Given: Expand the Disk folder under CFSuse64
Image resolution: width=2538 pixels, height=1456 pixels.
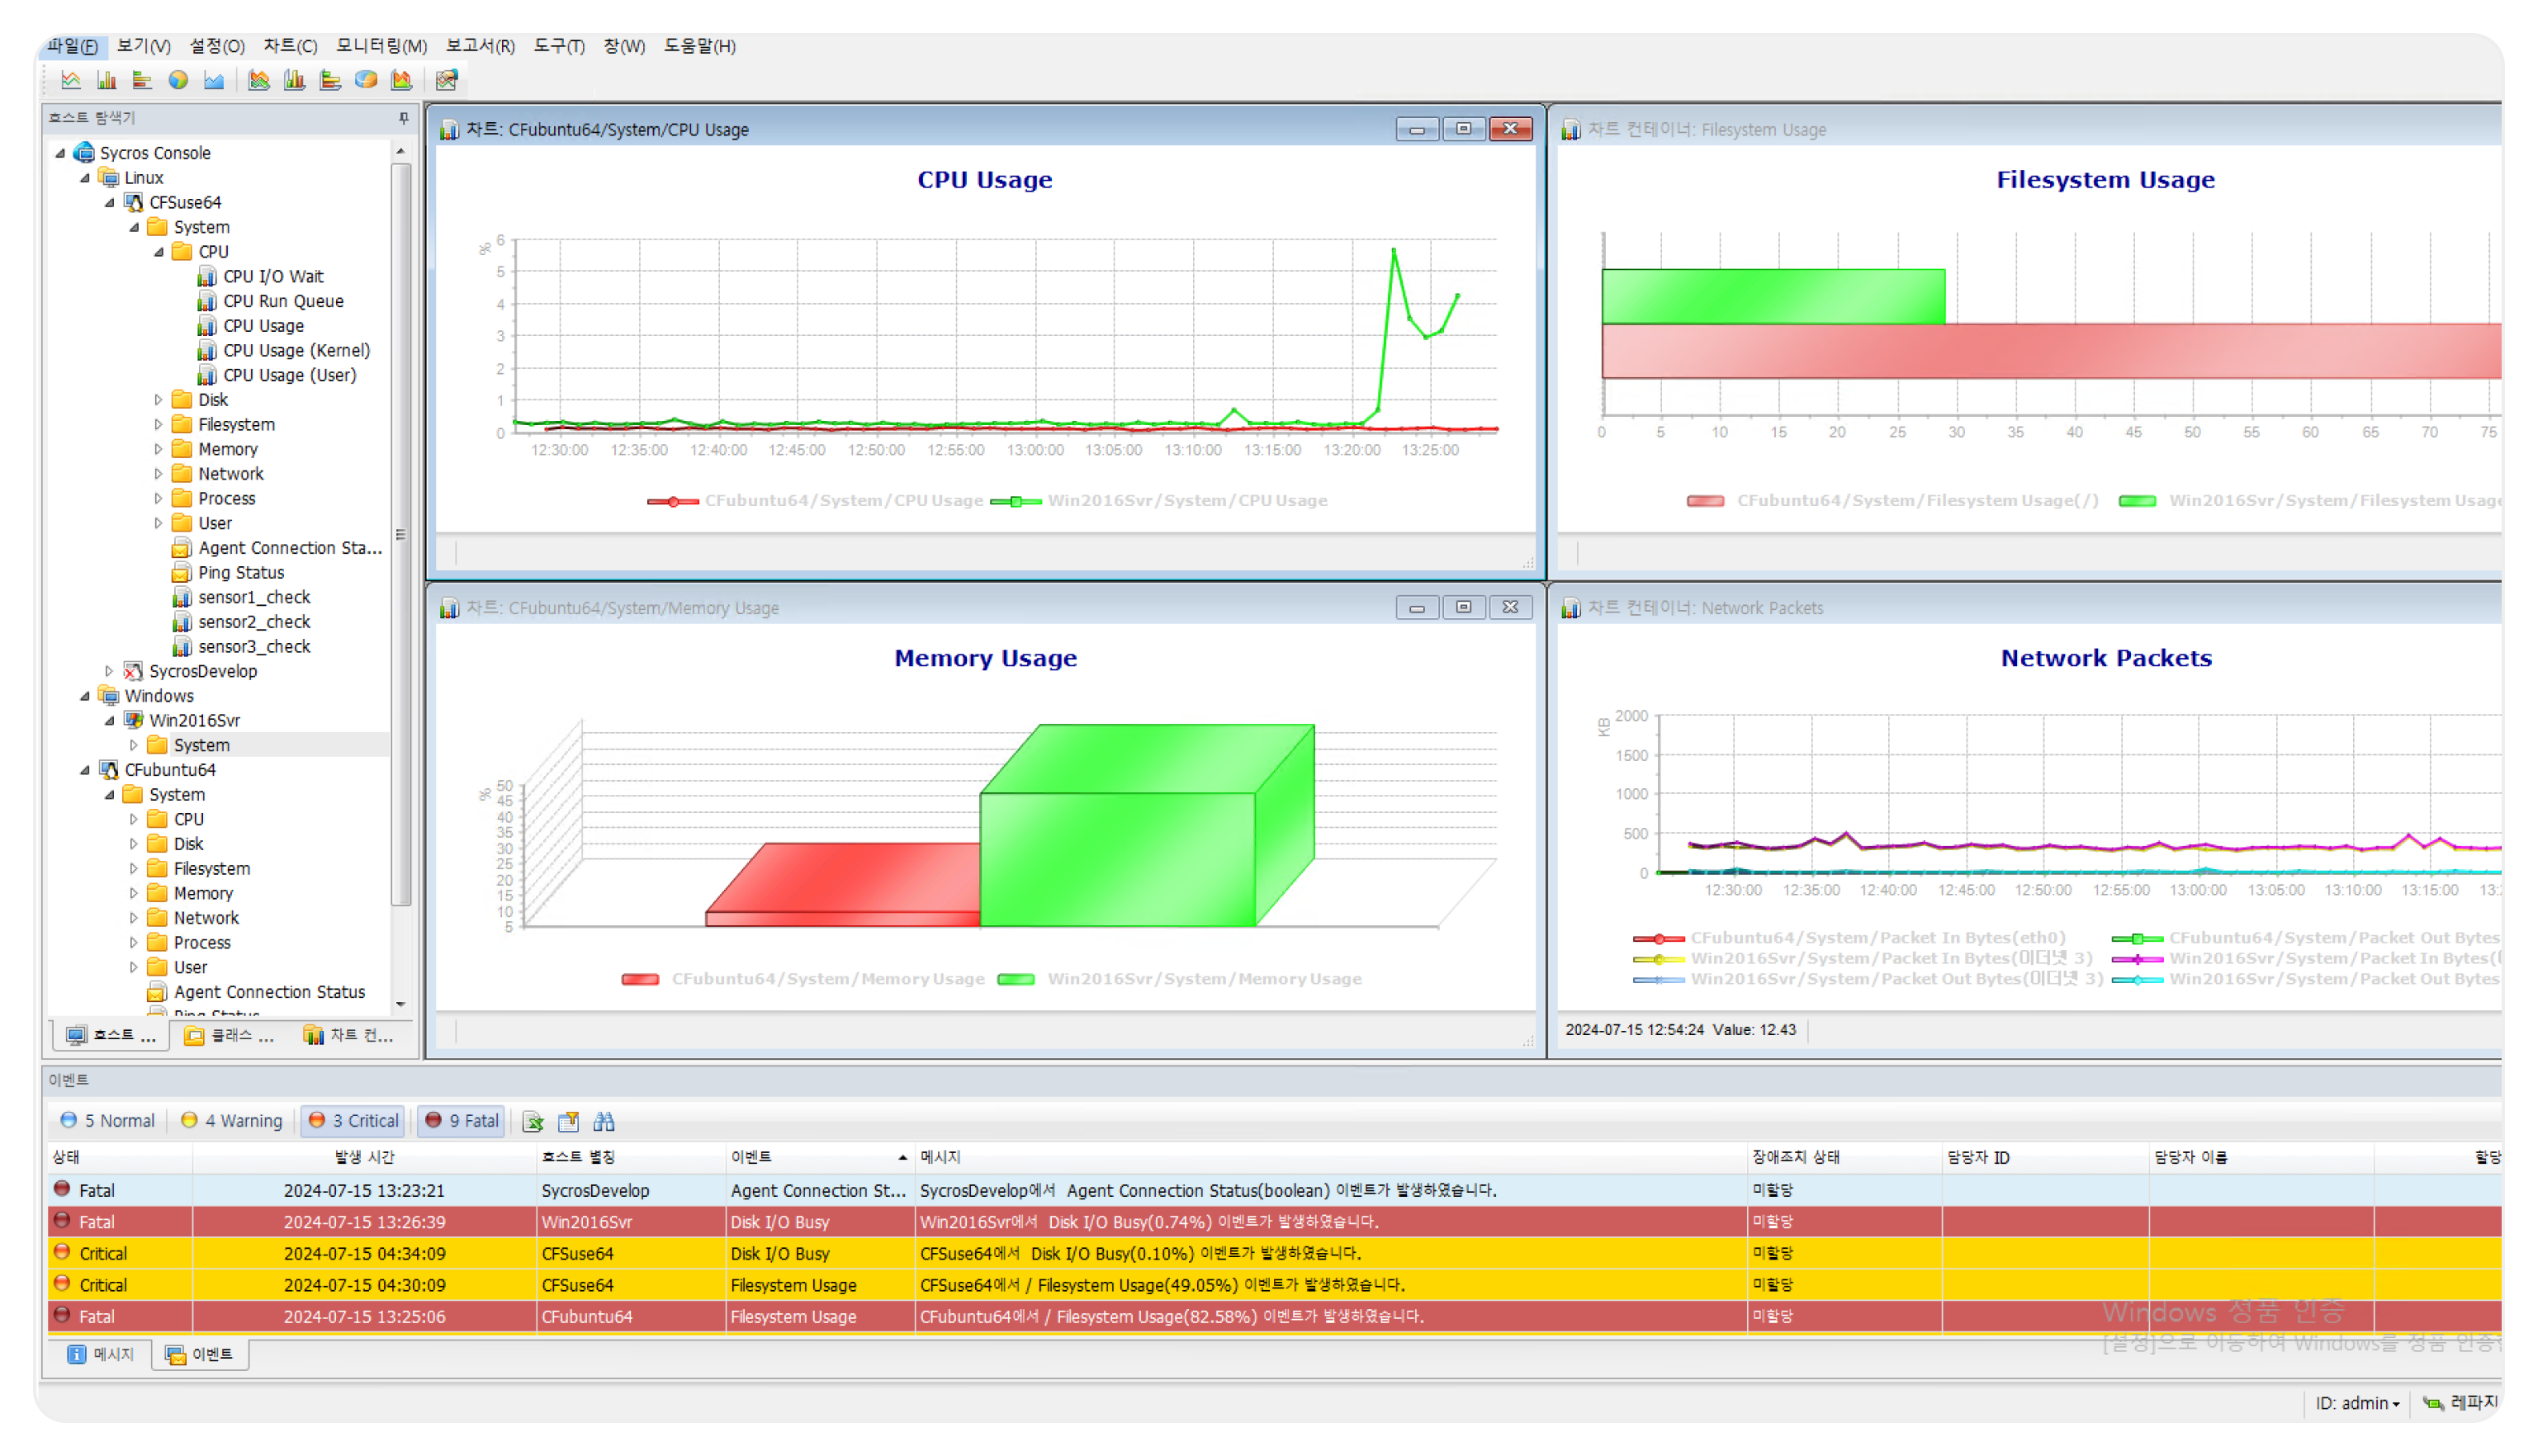Looking at the screenshot, I should [158, 400].
